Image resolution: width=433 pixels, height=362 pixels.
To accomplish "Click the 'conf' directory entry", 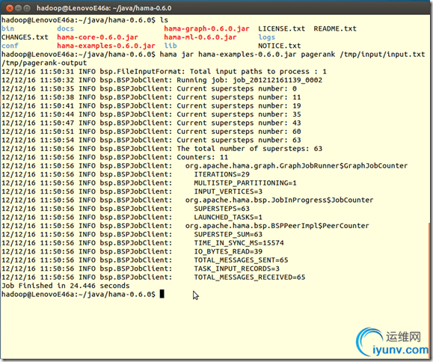I will (10, 46).
